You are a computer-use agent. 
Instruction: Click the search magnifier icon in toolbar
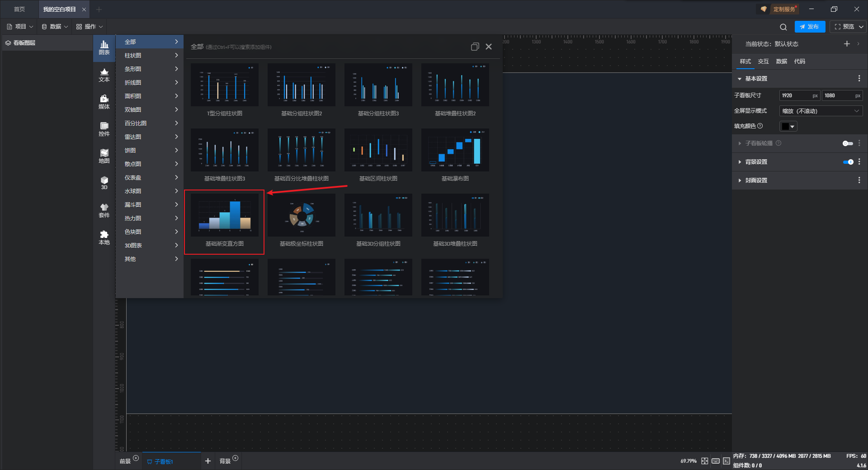(783, 27)
